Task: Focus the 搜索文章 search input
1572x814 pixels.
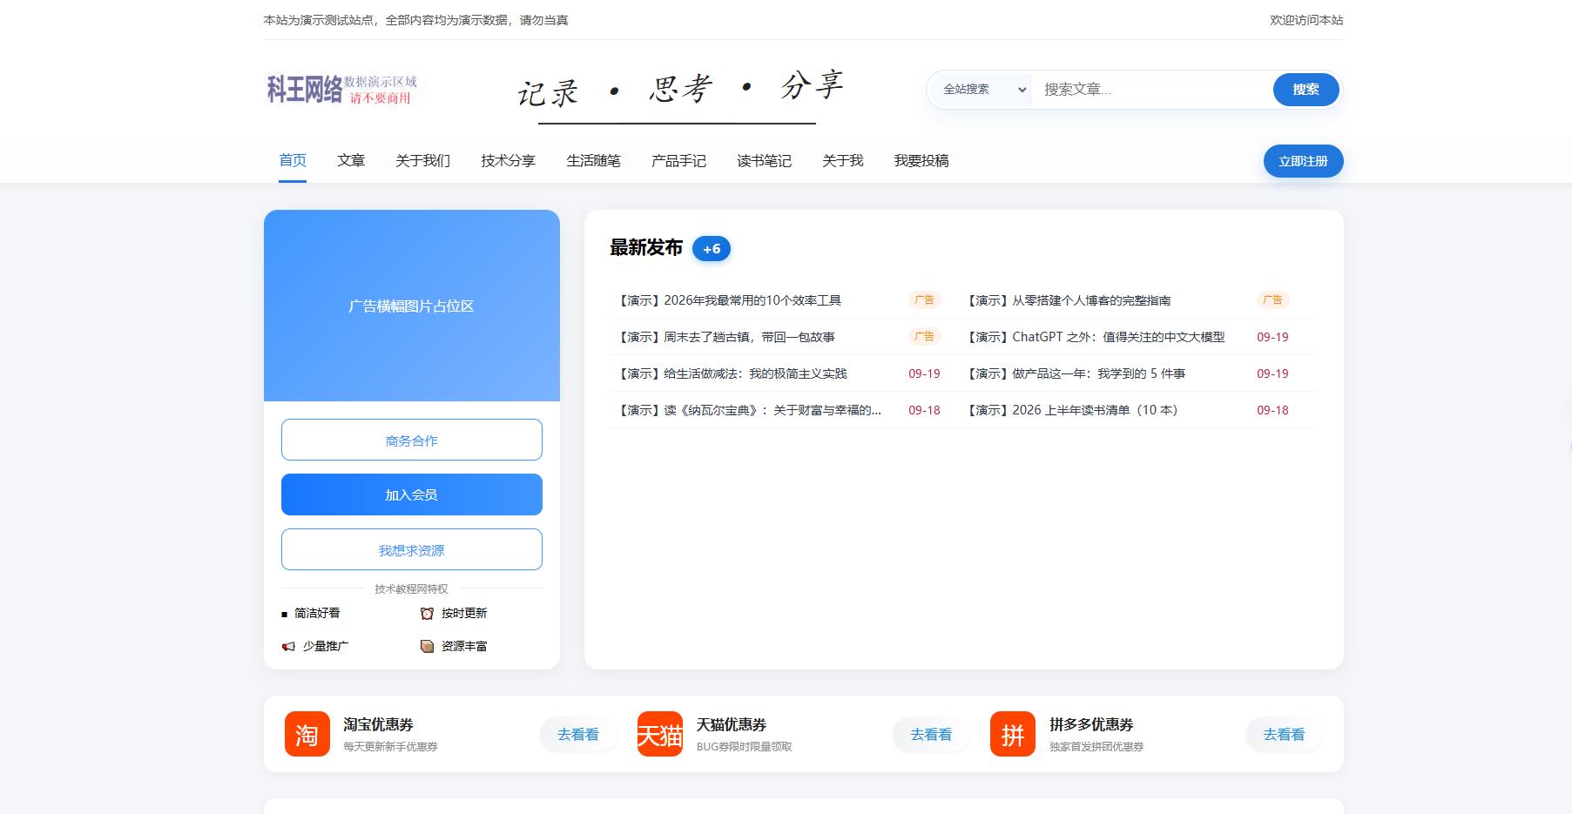Action: coord(1151,90)
